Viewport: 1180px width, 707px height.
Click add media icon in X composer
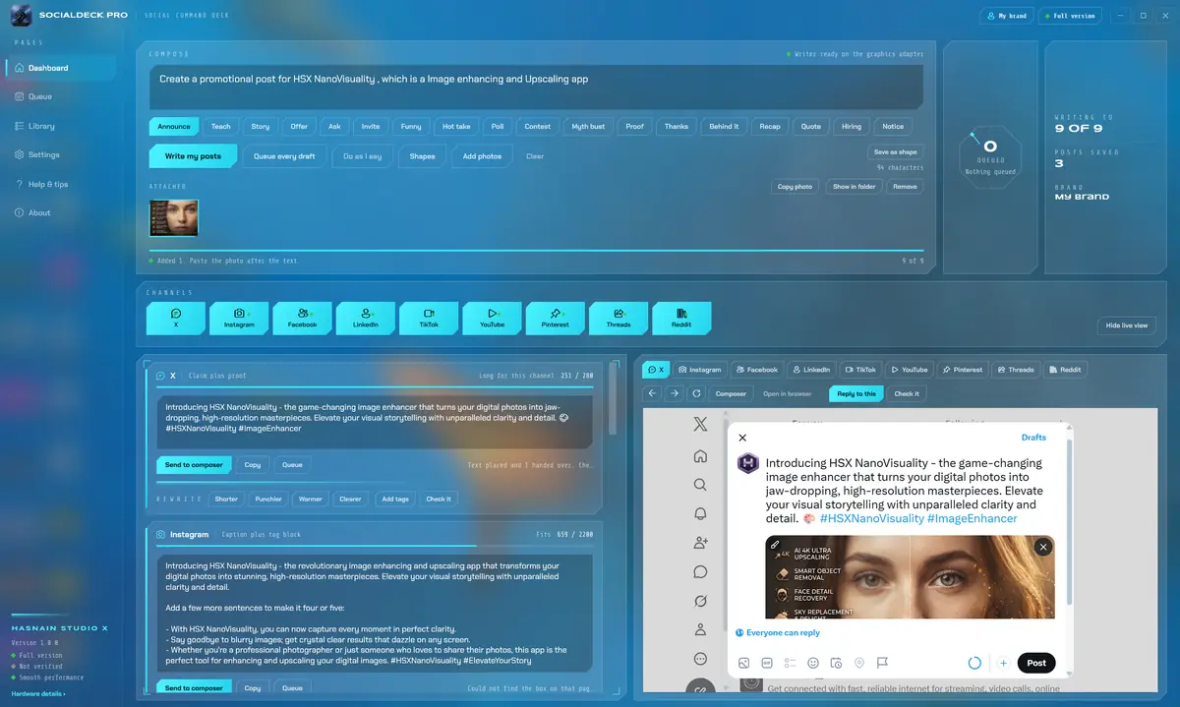(x=744, y=663)
